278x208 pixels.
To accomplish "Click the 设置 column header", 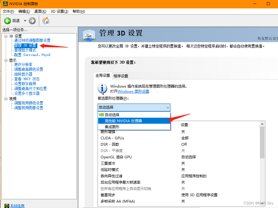I will point(219,125).
